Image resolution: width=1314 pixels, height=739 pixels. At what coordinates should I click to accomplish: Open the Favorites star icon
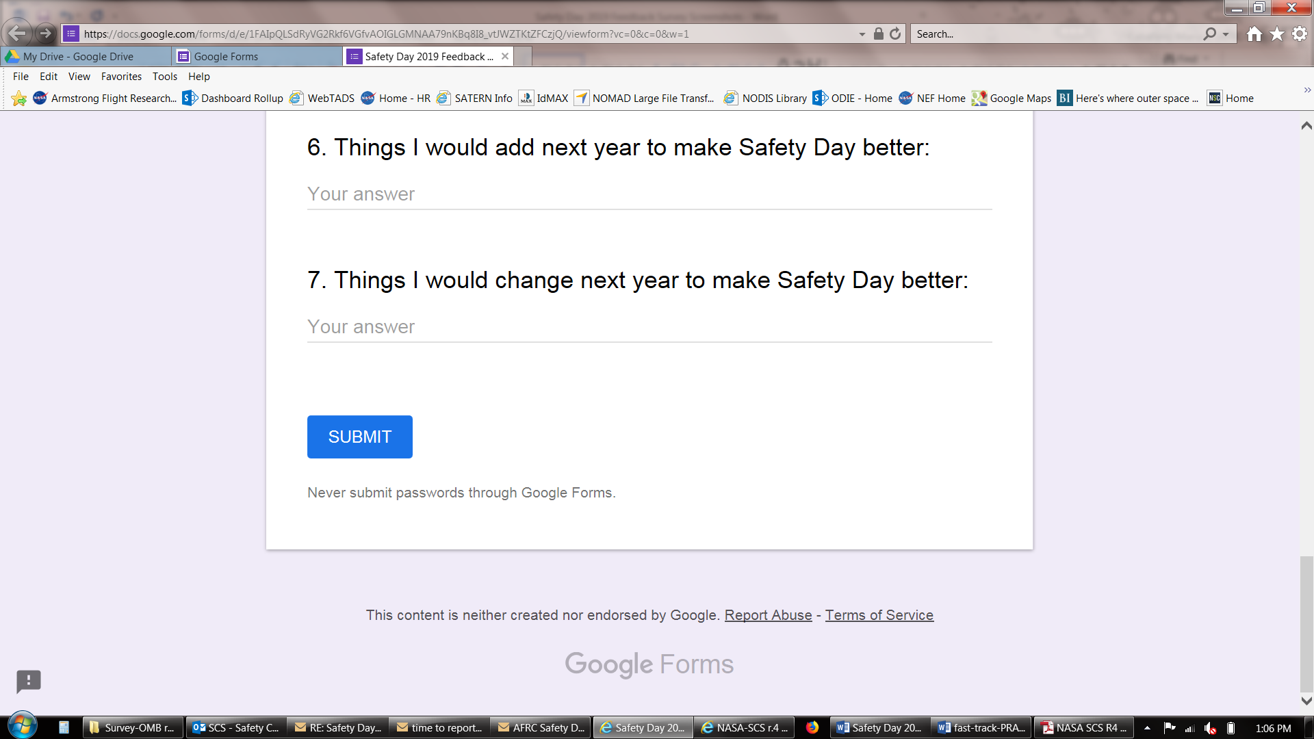1277,34
